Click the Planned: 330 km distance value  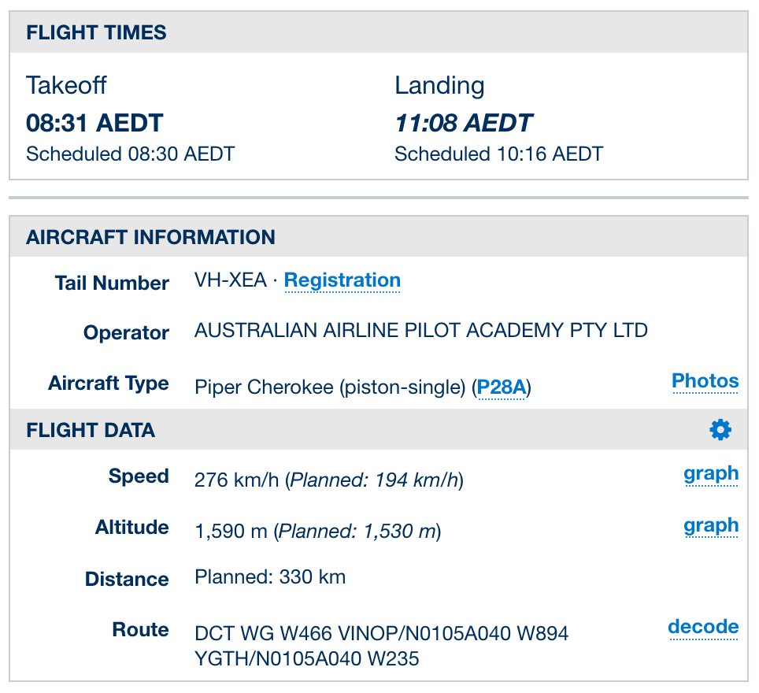coord(270,577)
